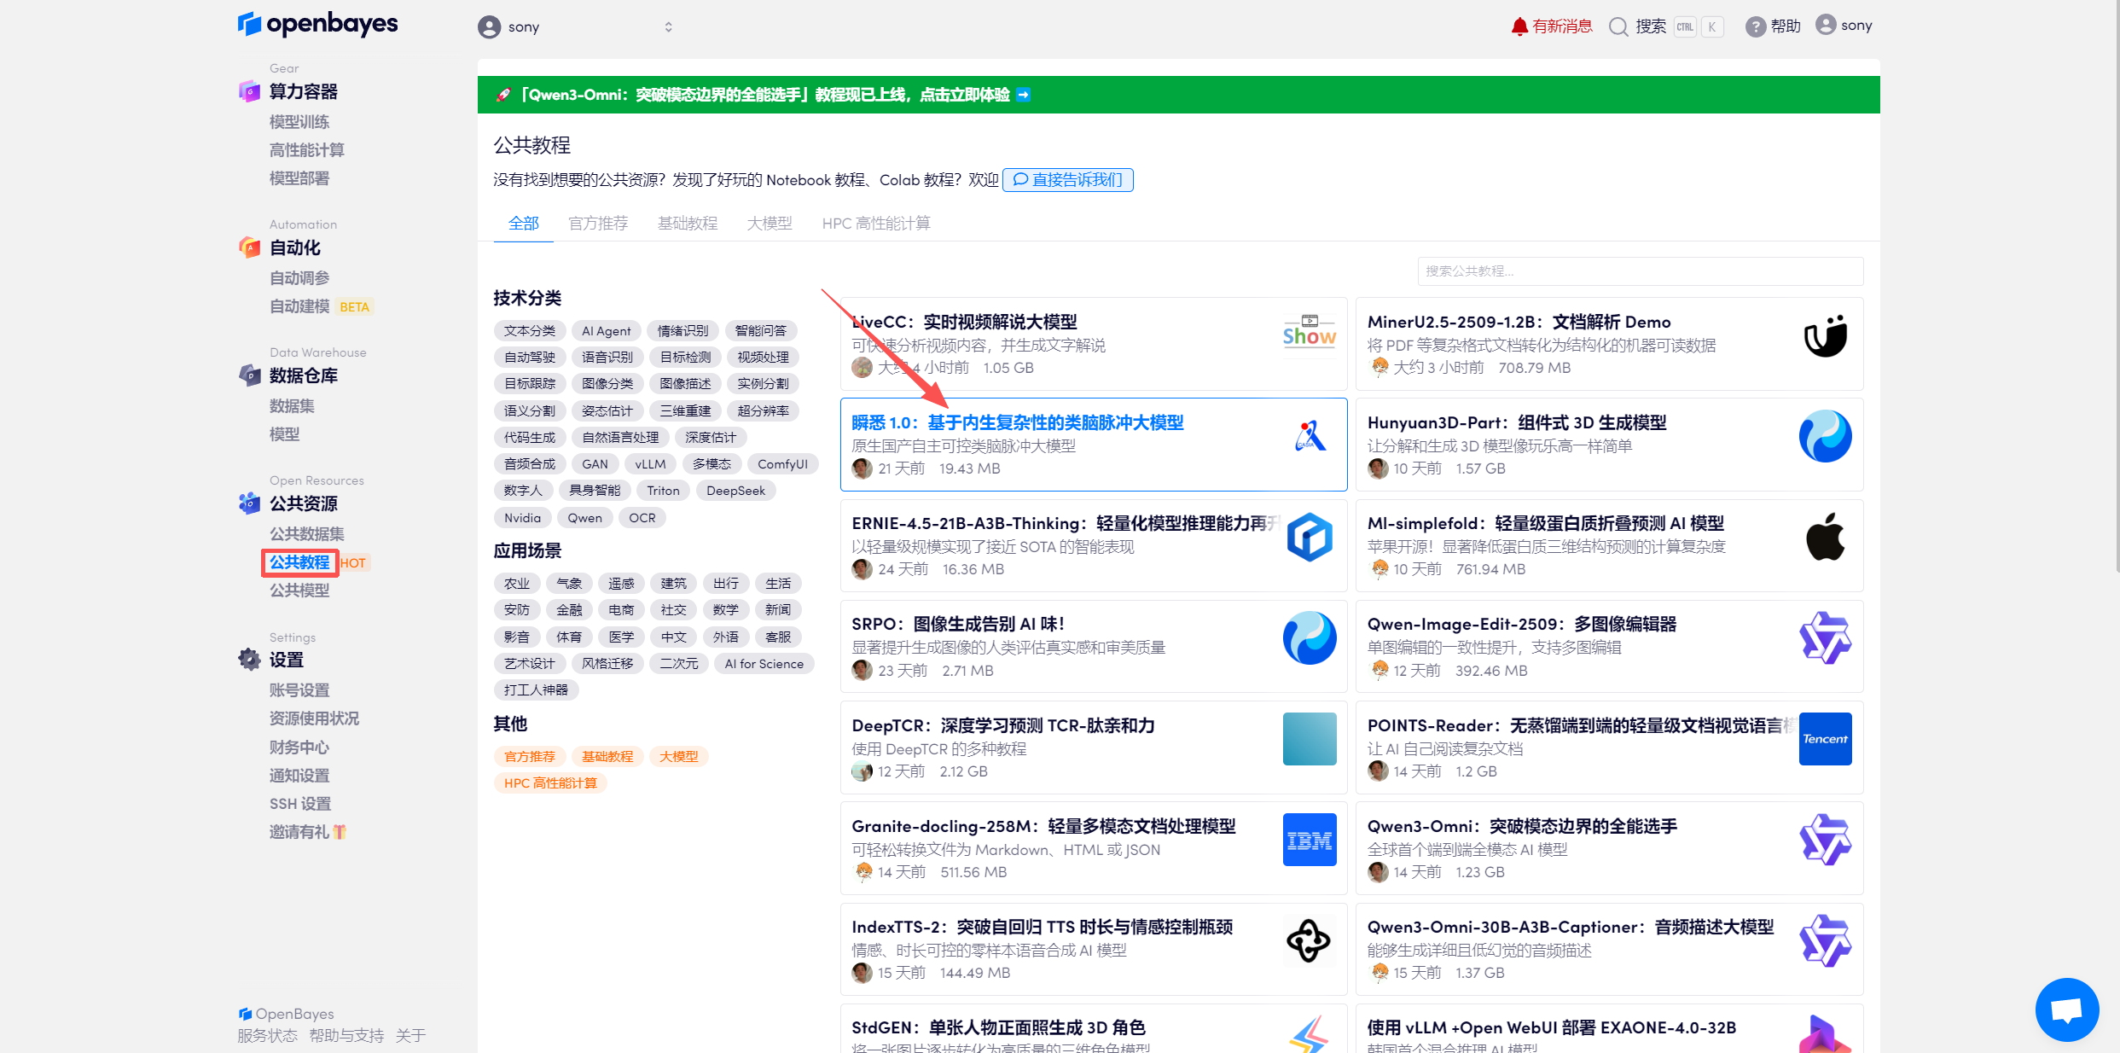Open 自动建模 BETA in the sidebar
The image size is (2120, 1053).
click(x=320, y=306)
